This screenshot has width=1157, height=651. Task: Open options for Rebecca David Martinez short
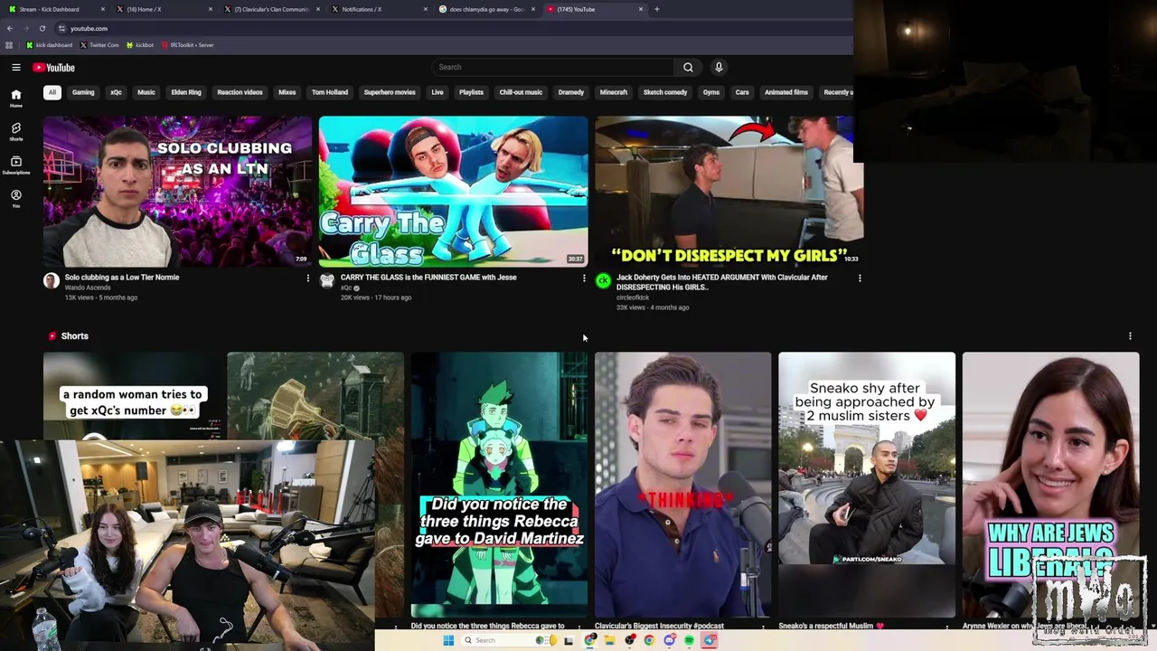(579, 627)
